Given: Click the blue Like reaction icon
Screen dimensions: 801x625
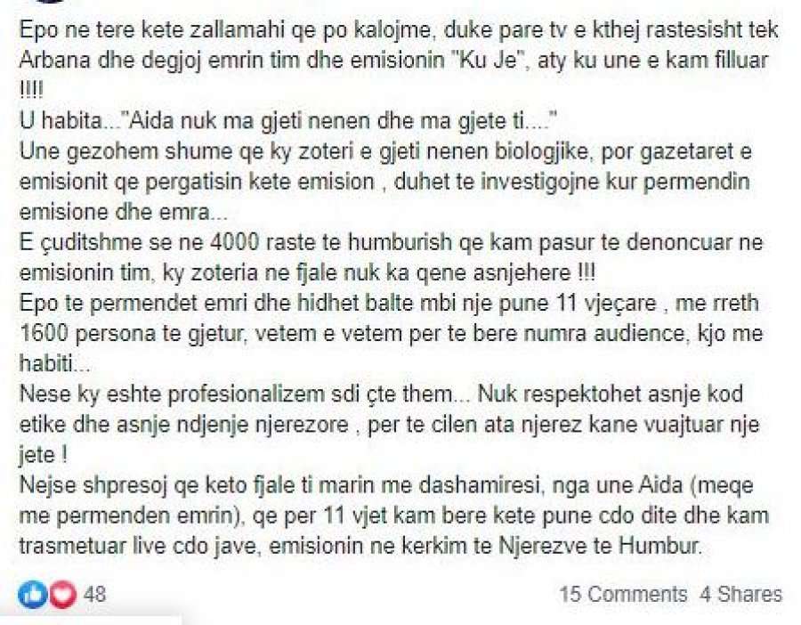Looking at the screenshot, I should (x=32, y=595).
